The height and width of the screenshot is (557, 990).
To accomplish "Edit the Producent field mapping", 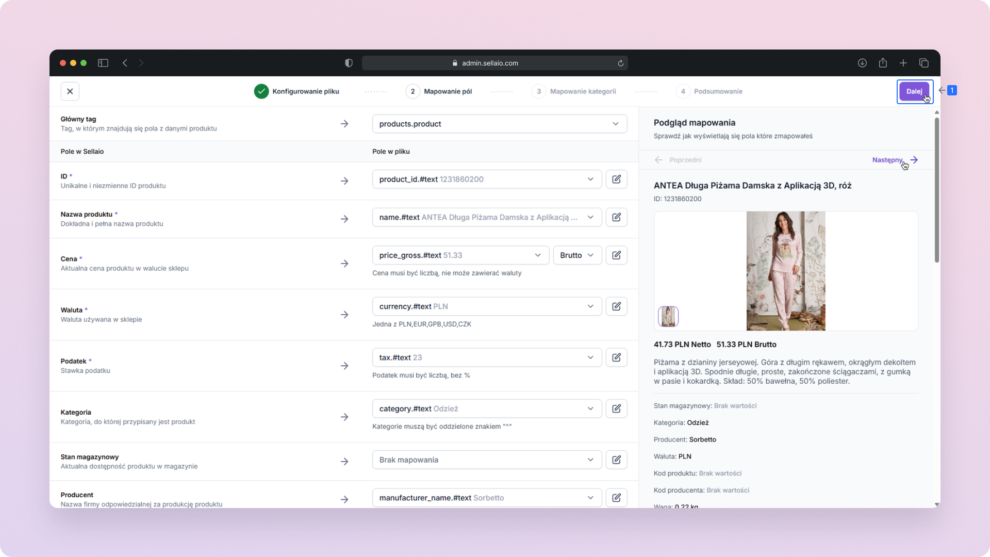I will [616, 498].
